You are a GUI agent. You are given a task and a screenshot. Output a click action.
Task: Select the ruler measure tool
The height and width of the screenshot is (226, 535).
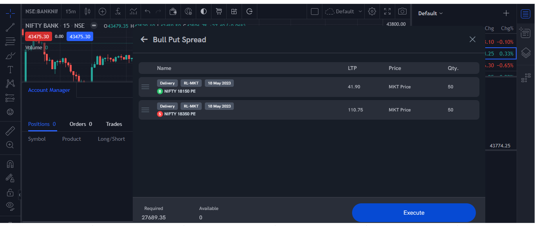coord(11,131)
